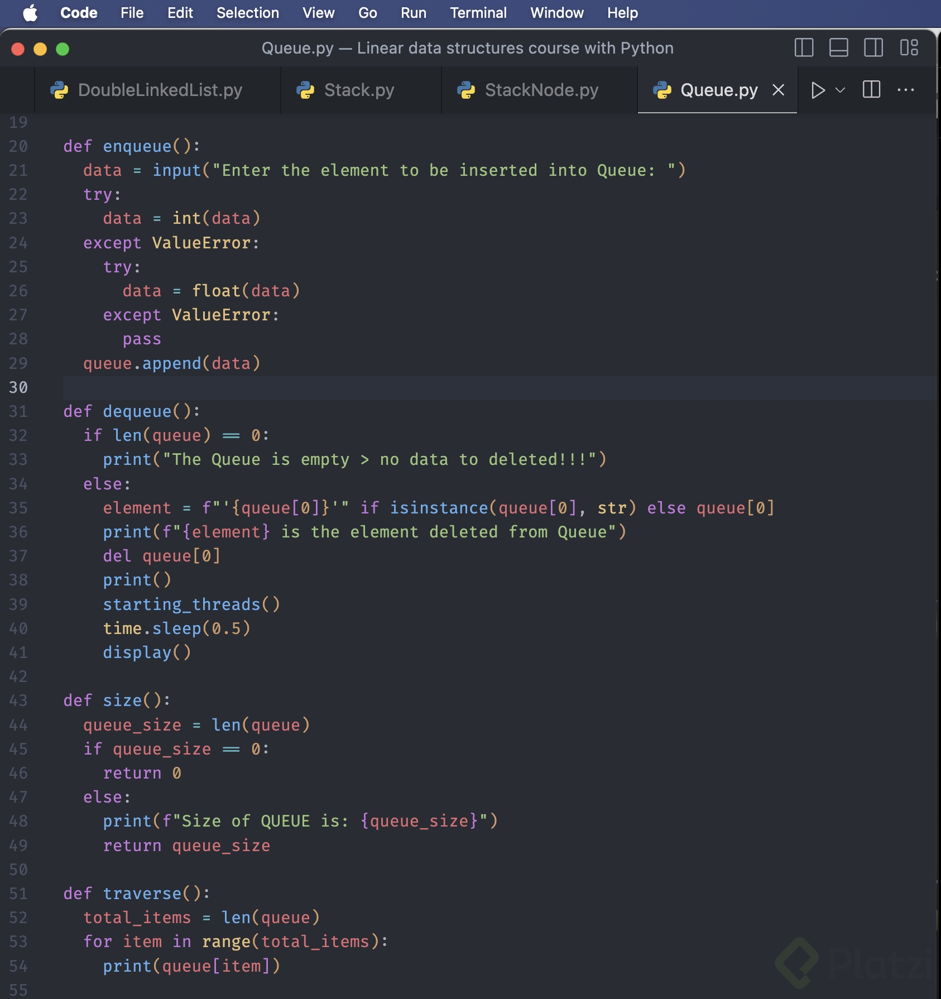Close the Queue.py tab
Image resolution: width=941 pixels, height=999 pixels.
click(778, 90)
